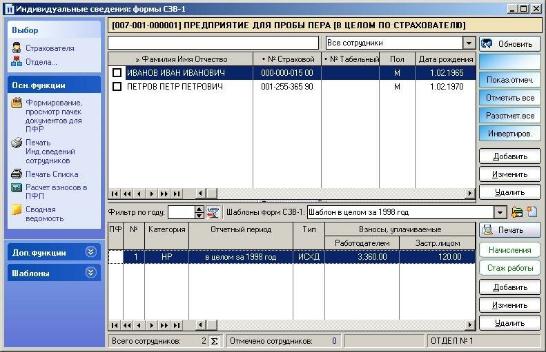Open the Все сотрудники dropdown
This screenshot has height=352, width=546.
pos(469,43)
